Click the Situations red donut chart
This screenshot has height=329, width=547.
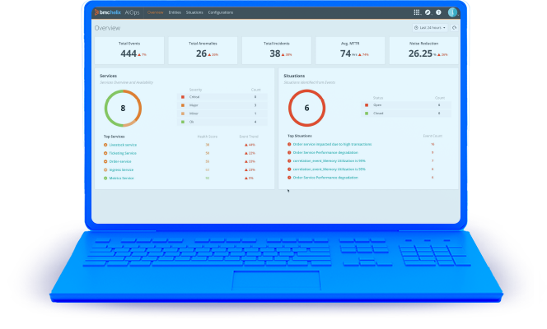point(306,108)
